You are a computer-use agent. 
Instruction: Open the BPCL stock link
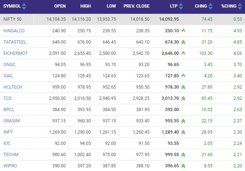[9, 109]
